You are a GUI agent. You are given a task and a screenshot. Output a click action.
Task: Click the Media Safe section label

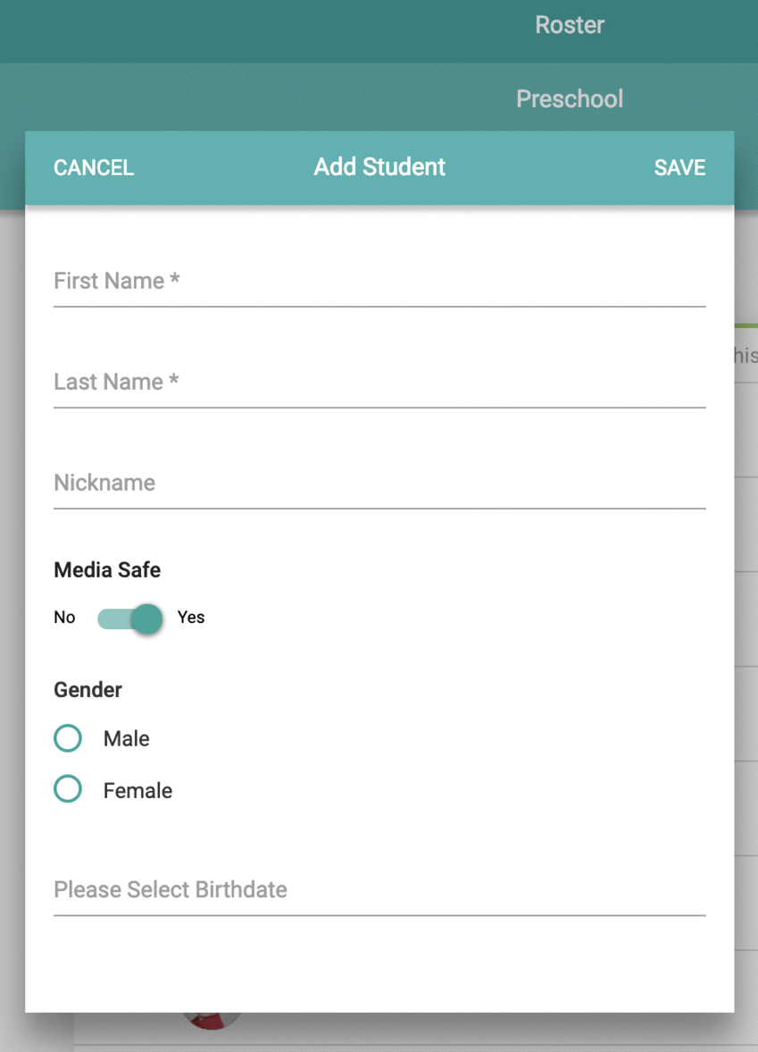[106, 569]
